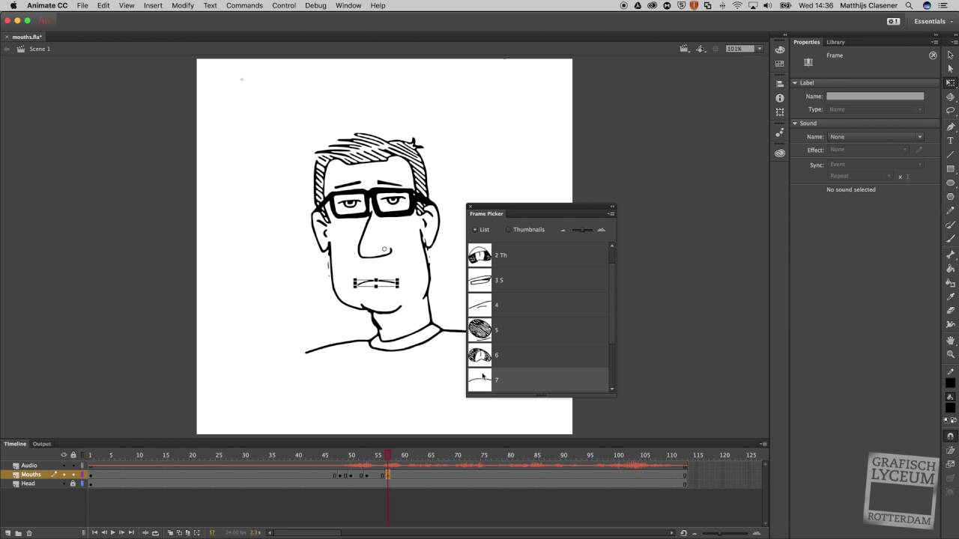The image size is (959, 539).
Task: Select the Paint Bucket tool
Action: coord(950,269)
